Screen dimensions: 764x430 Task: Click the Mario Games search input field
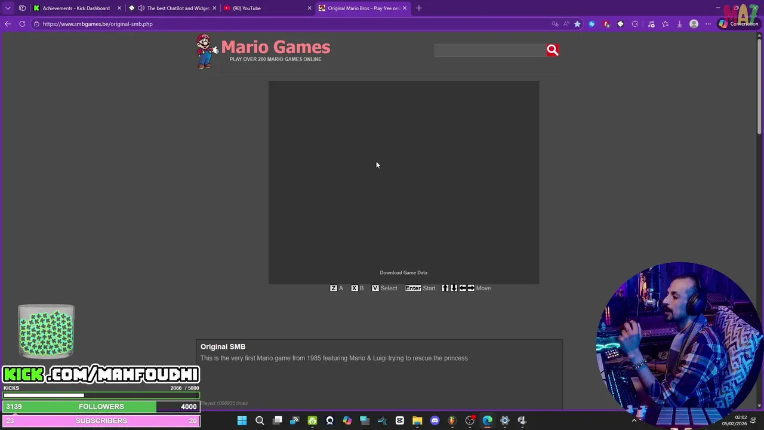[x=490, y=50]
